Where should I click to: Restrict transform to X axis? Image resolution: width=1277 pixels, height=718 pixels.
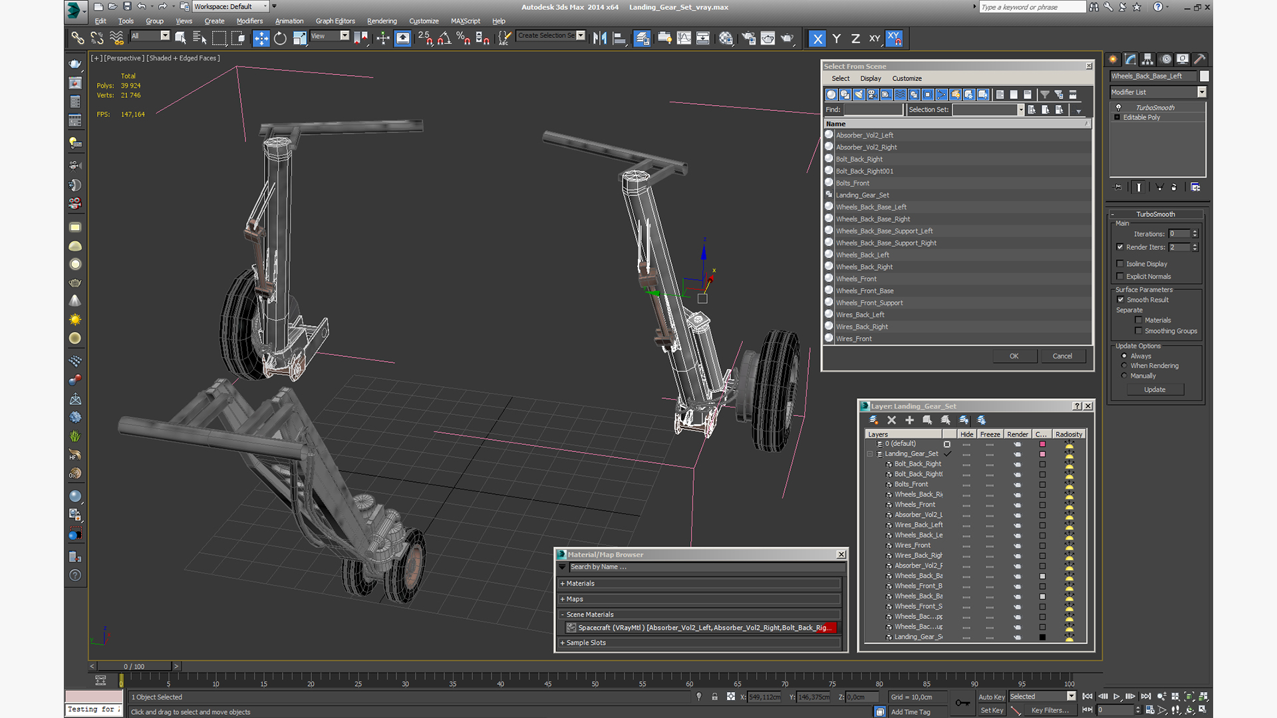817,39
